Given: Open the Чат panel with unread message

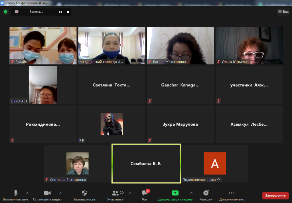Looking at the screenshot, I should click(x=145, y=195).
